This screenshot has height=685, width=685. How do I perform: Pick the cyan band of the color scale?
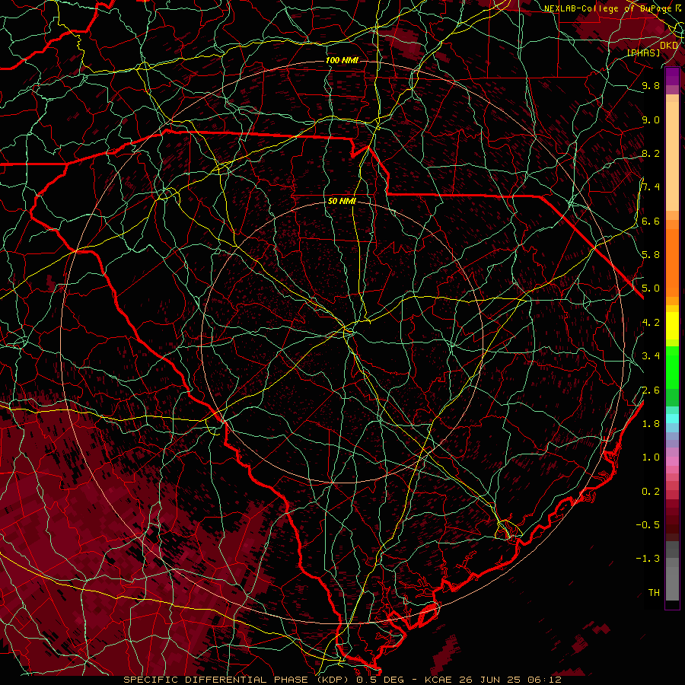[672, 418]
